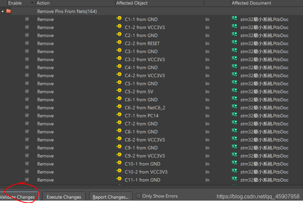Image resolution: width=303 pixels, height=203 pixels.
Task: Uncheck the C1-1 from GND row checkbox
Action: pyautogui.click(x=27, y=19)
